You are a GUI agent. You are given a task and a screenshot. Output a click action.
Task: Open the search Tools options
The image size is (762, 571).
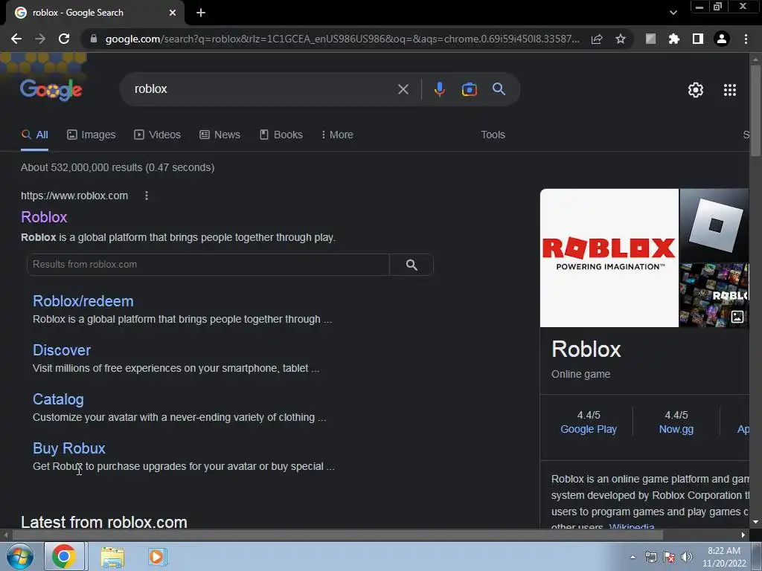point(493,135)
